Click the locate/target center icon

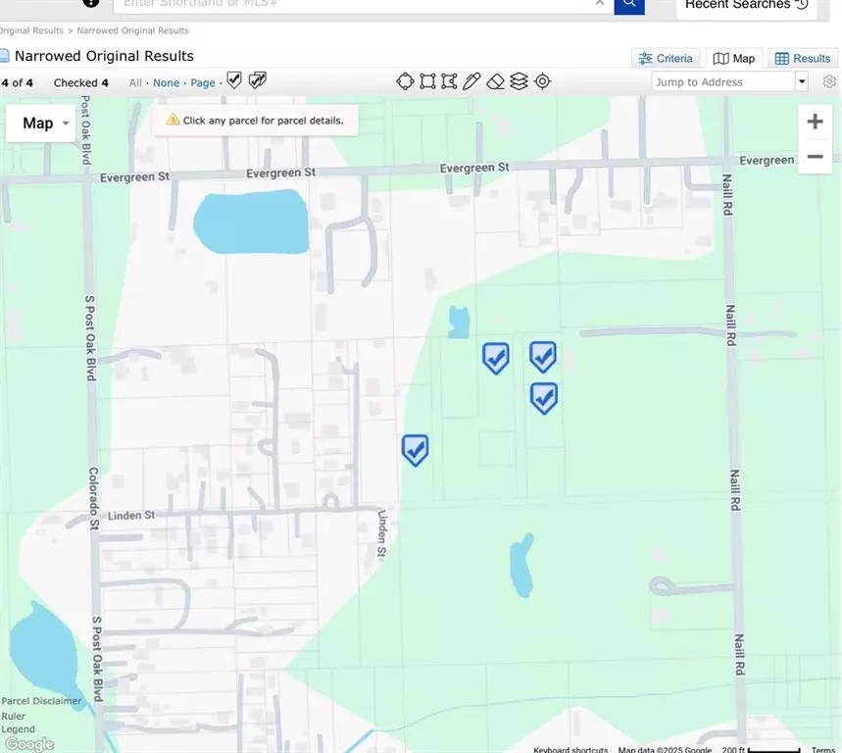tap(542, 81)
